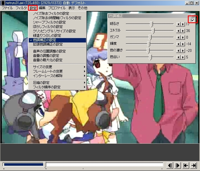Viewport: 200px width, 171px height.
Task: Click the frame seek bar thumb
Action: pyautogui.click(x=45, y=165)
